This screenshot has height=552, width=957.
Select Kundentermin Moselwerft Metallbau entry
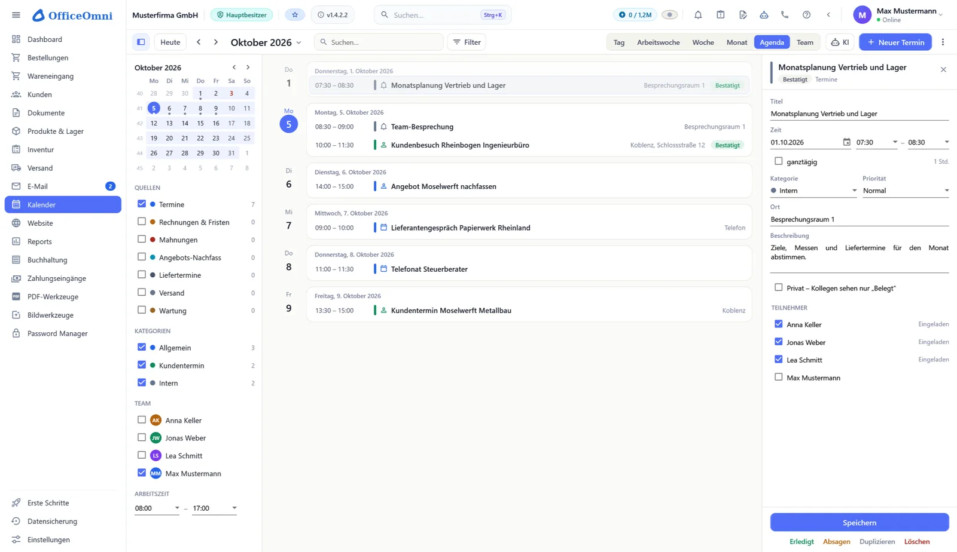pos(529,311)
